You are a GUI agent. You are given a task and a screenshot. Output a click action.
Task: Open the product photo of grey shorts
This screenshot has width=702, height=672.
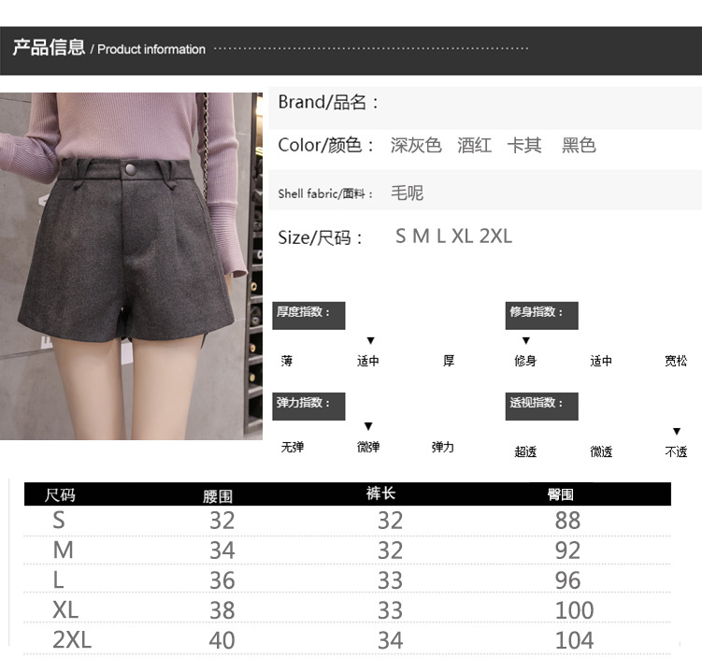[131, 265]
